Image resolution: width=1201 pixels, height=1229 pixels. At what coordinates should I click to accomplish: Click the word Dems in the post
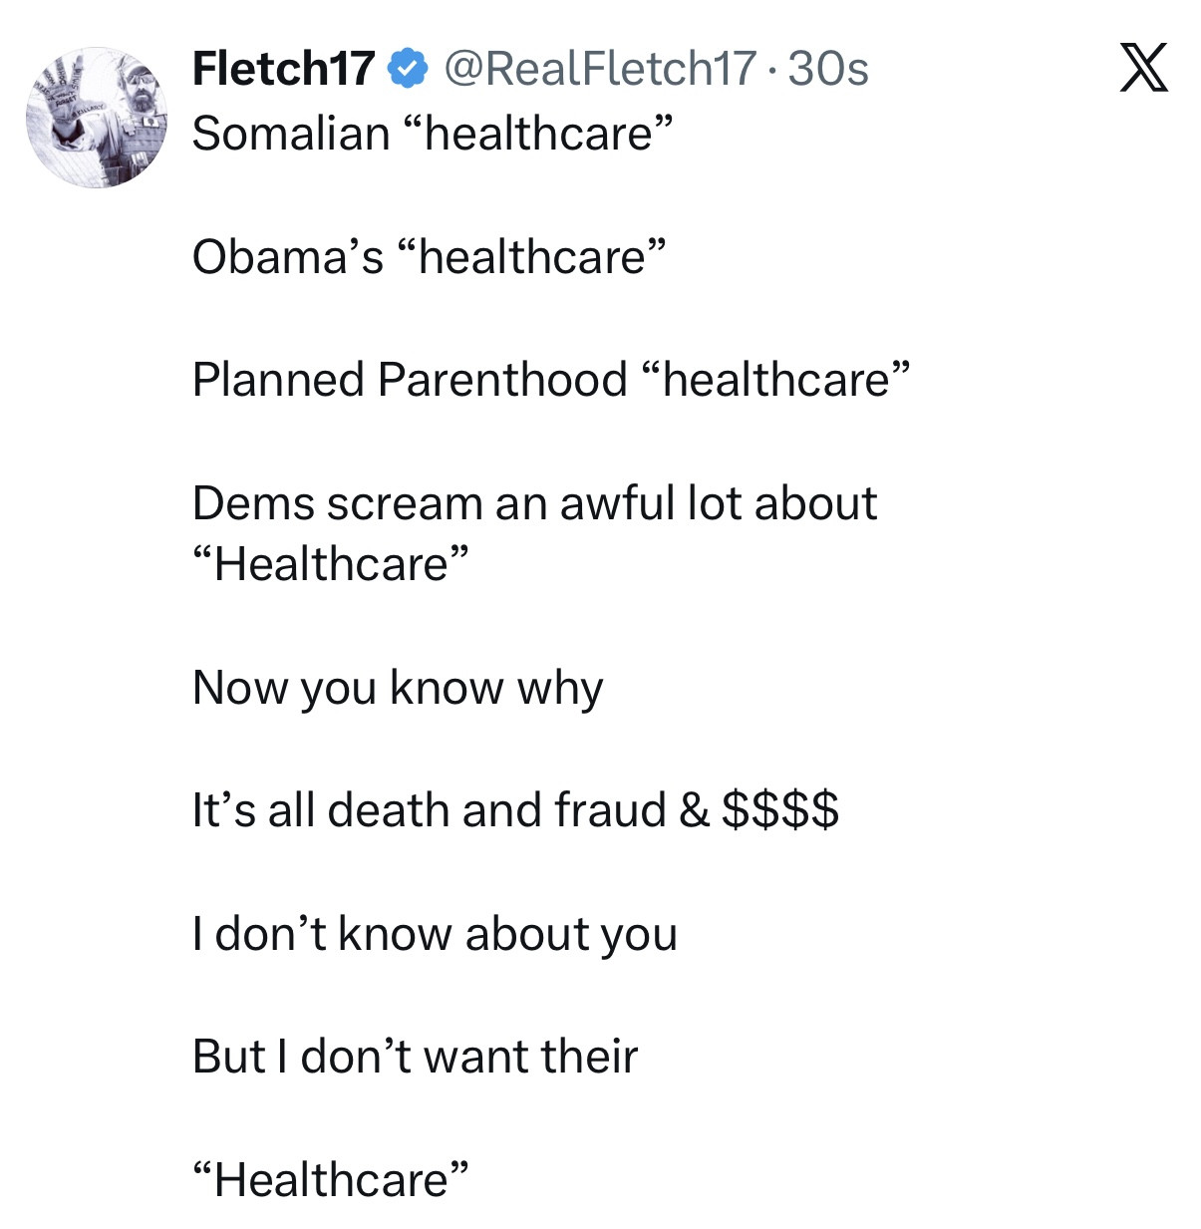click(252, 503)
